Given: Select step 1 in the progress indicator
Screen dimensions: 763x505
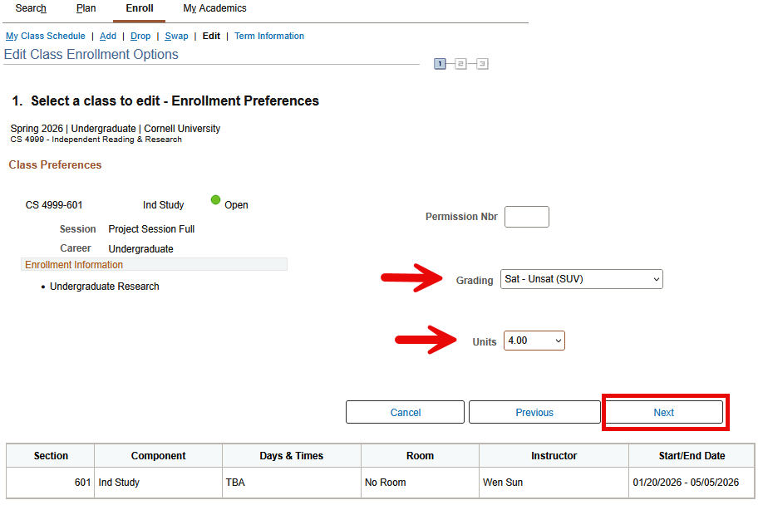Looking at the screenshot, I should click(440, 63).
